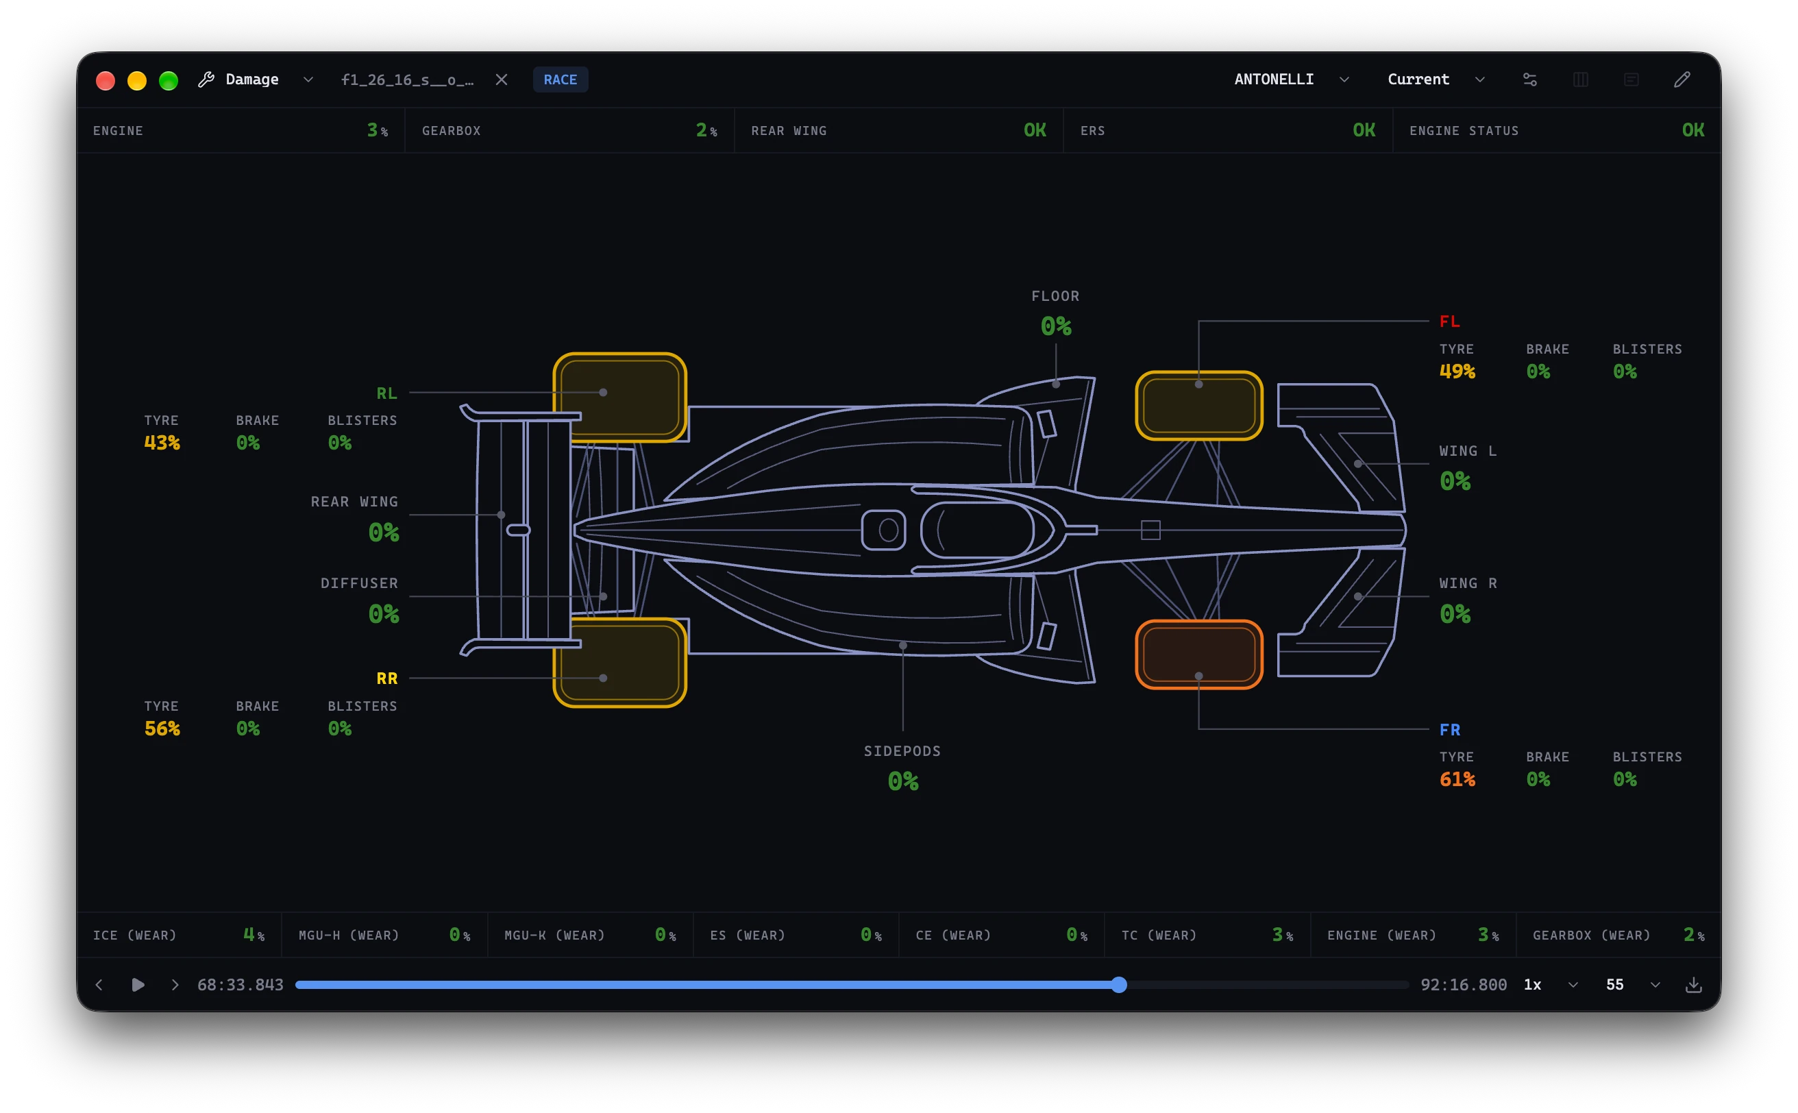
Task: Select the front-left tyre on the car
Action: 1199,406
